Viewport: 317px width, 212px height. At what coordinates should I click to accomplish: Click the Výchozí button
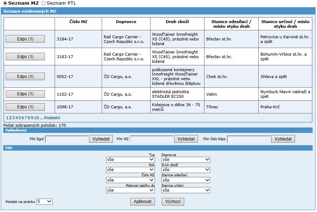tap(173, 202)
